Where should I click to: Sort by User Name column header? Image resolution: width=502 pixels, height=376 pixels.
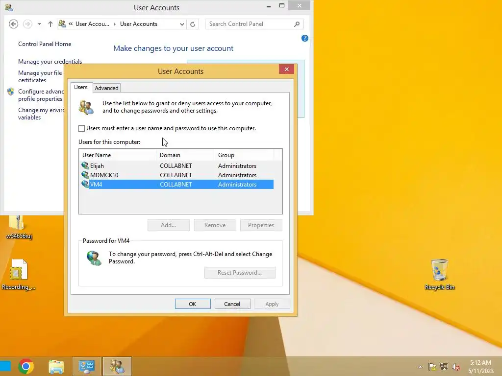click(x=118, y=155)
